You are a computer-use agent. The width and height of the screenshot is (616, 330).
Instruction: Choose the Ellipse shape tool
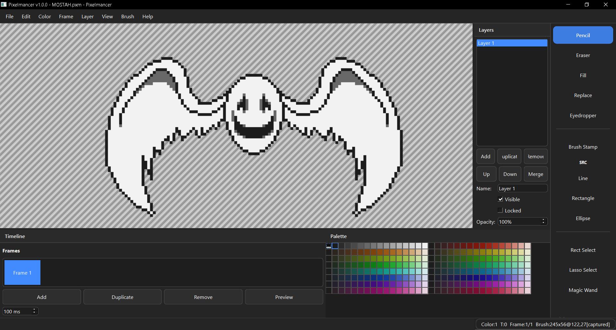point(583,219)
